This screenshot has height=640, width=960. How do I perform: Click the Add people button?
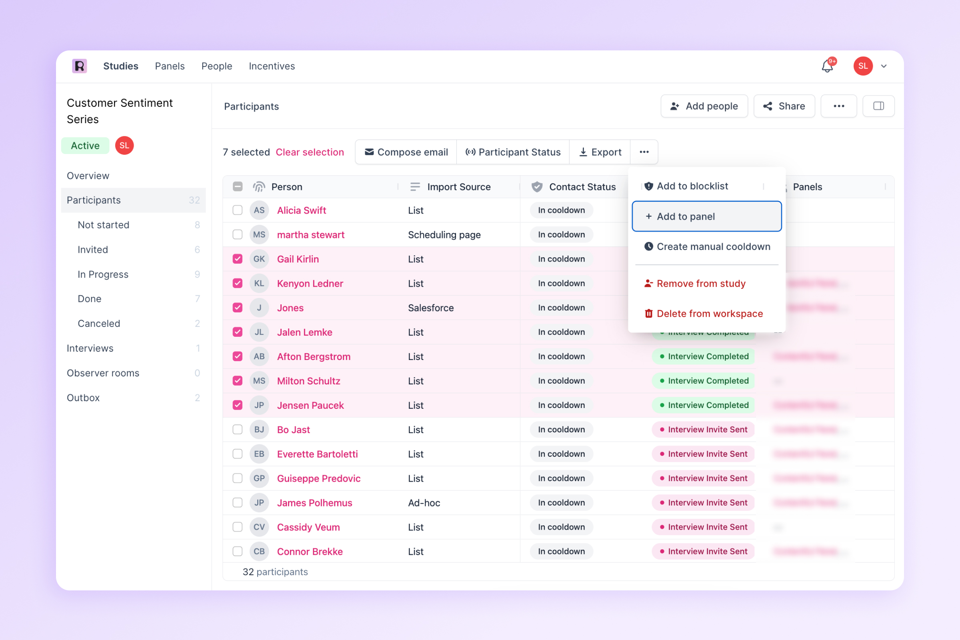704,106
